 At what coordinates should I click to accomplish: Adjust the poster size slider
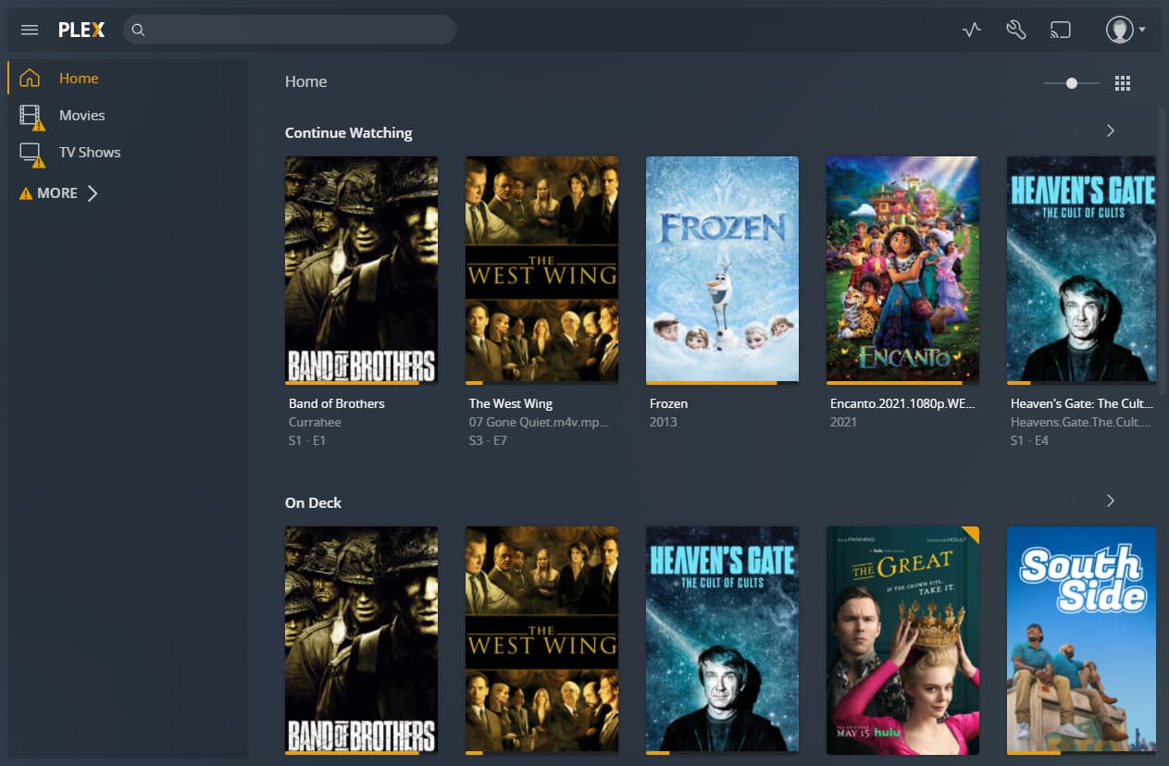[1072, 83]
